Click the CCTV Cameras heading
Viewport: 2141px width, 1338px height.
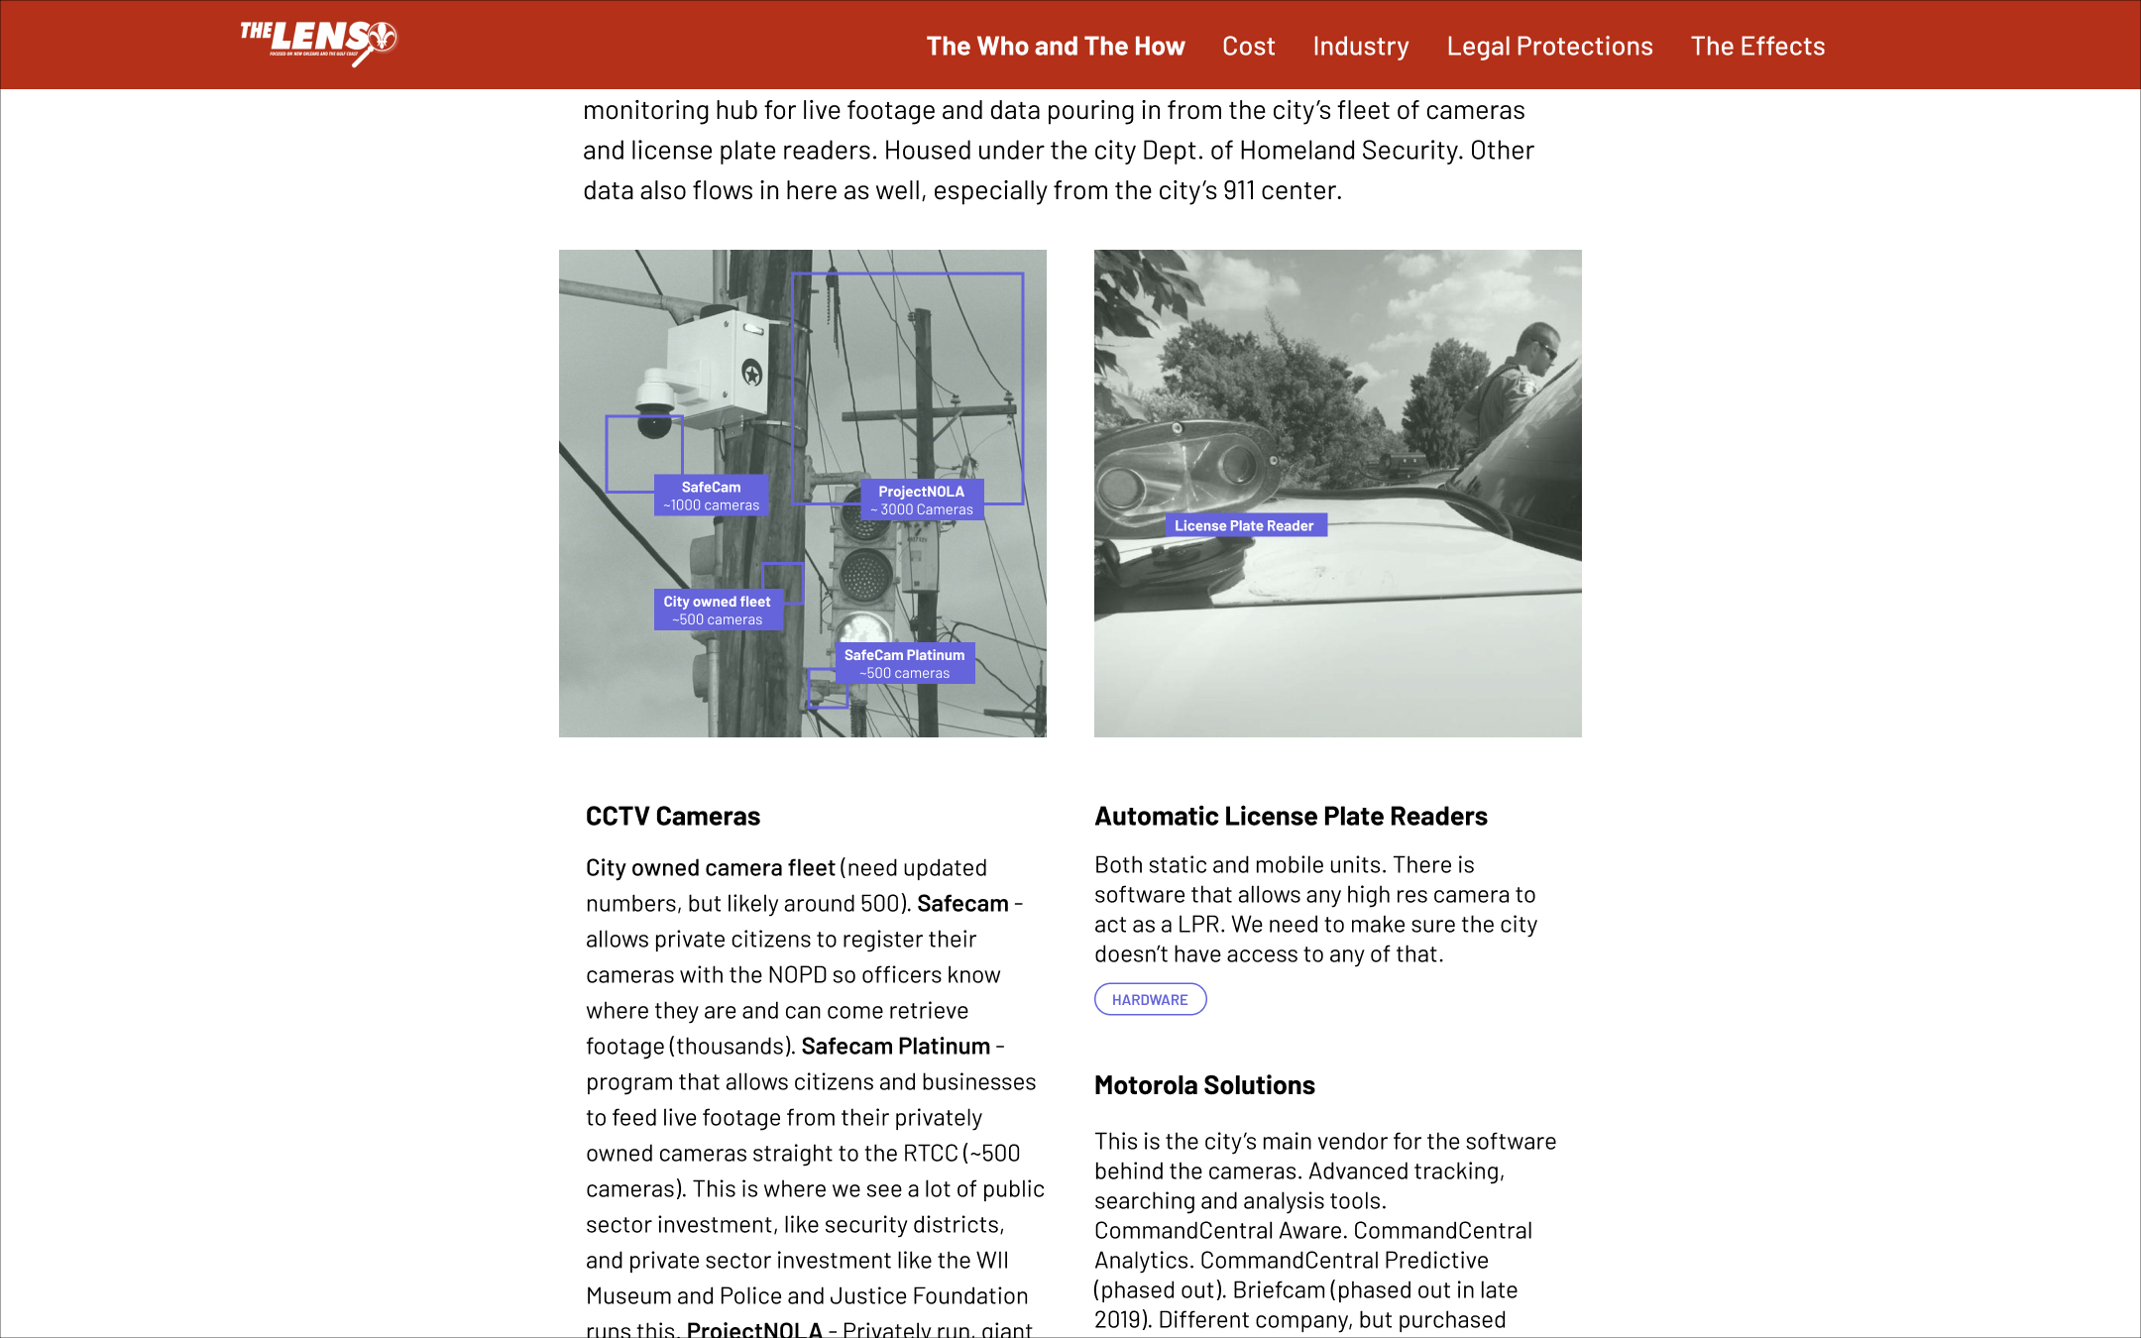click(x=673, y=816)
